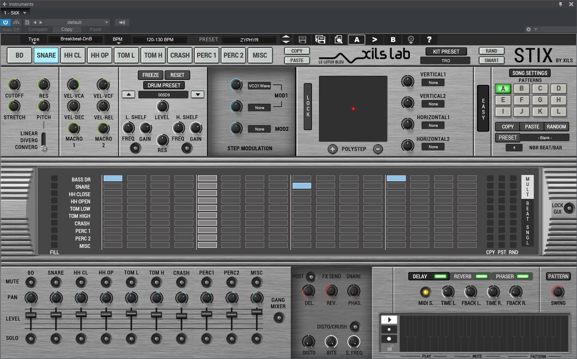Open the song preset Blank dropdown

click(545, 138)
